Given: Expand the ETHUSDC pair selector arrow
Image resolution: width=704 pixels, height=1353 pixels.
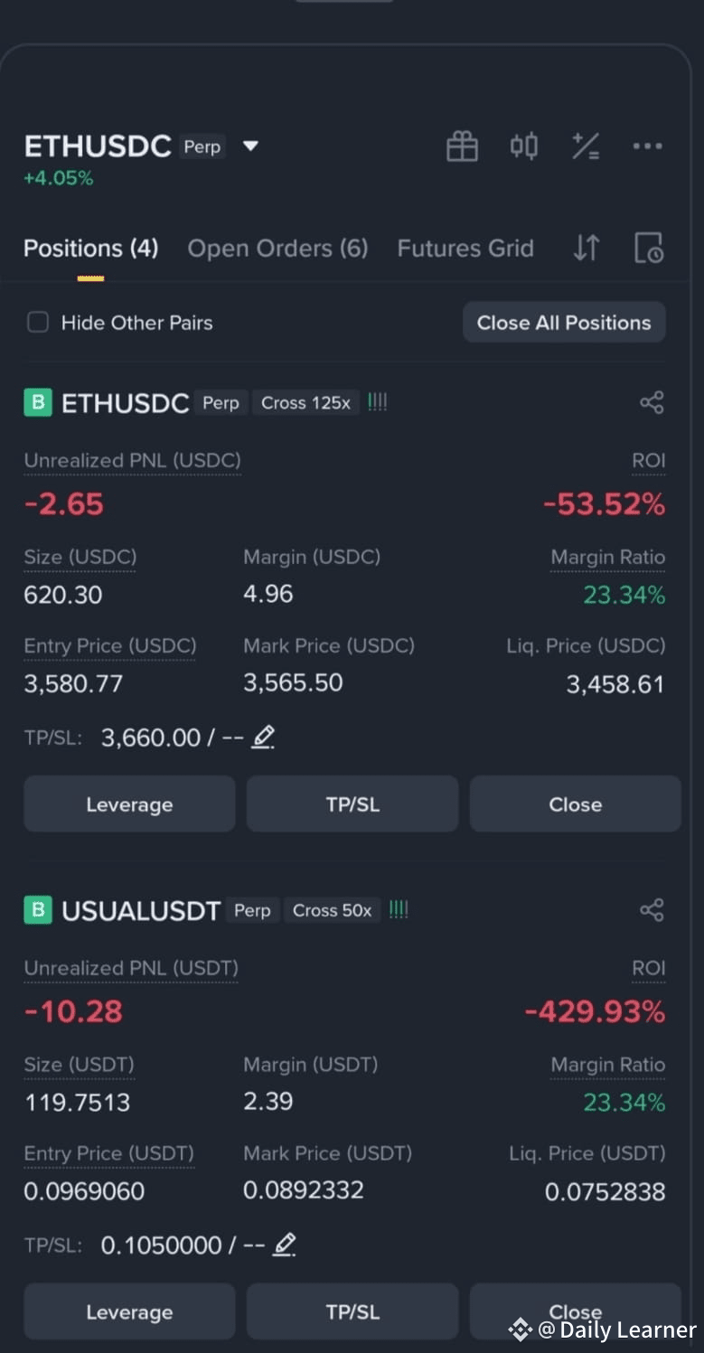Looking at the screenshot, I should click(250, 146).
